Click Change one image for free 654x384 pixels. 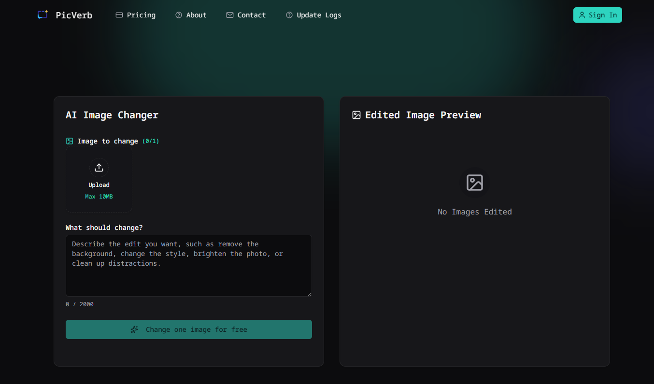click(x=189, y=329)
